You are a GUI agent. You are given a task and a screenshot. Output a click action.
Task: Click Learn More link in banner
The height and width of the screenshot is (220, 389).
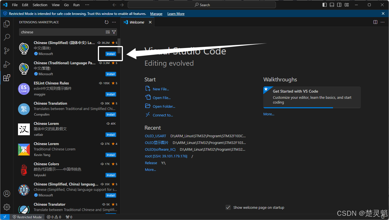(x=176, y=14)
